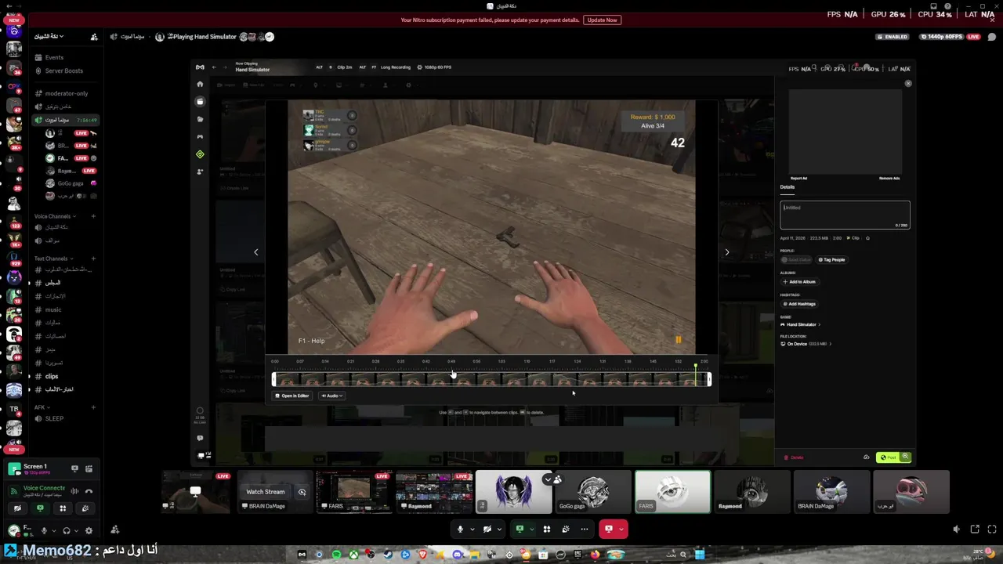Add channel to Voice Channels category
The height and width of the screenshot is (564, 1003).
click(93, 216)
